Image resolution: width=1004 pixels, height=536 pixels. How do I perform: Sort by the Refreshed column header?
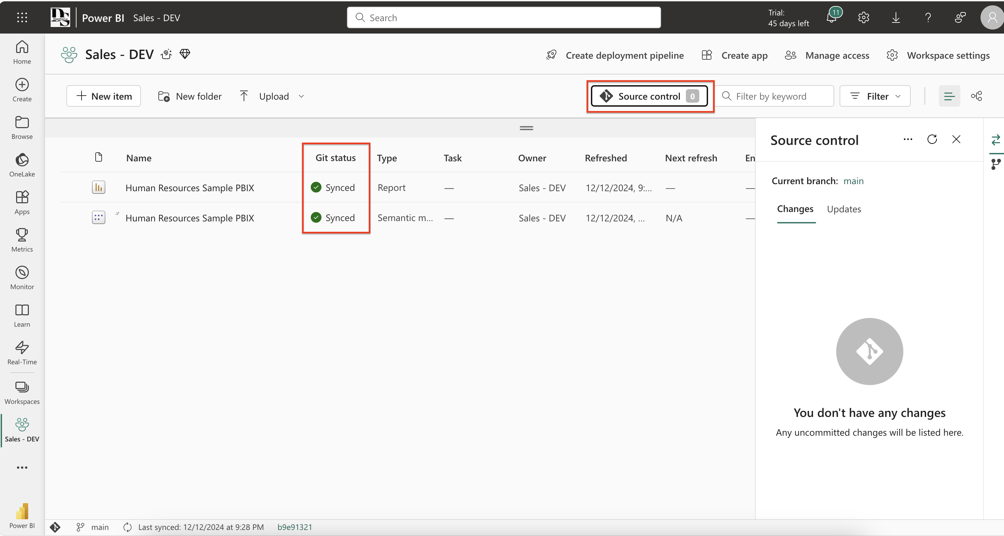[606, 158]
